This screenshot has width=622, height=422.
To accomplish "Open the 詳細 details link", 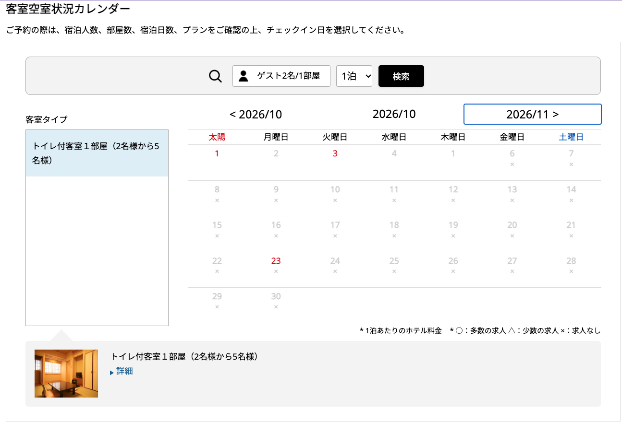I will pos(124,371).
